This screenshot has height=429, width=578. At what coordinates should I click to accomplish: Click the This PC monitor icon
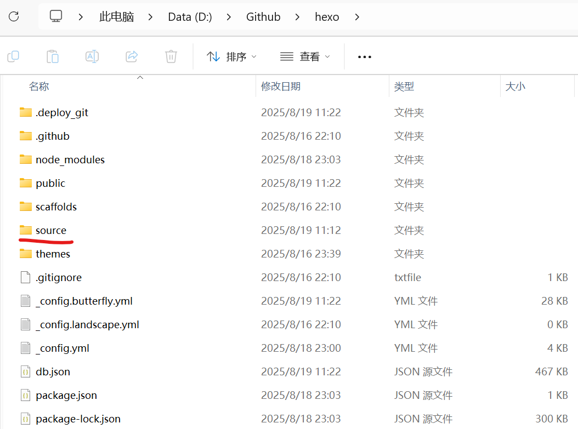pos(56,16)
